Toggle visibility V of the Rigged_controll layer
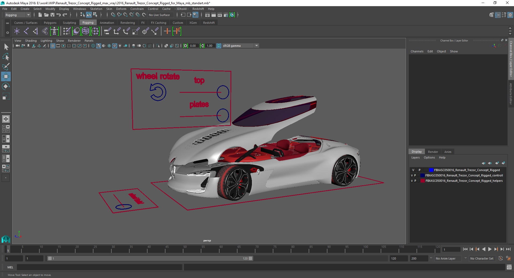 pyautogui.click(x=412, y=175)
